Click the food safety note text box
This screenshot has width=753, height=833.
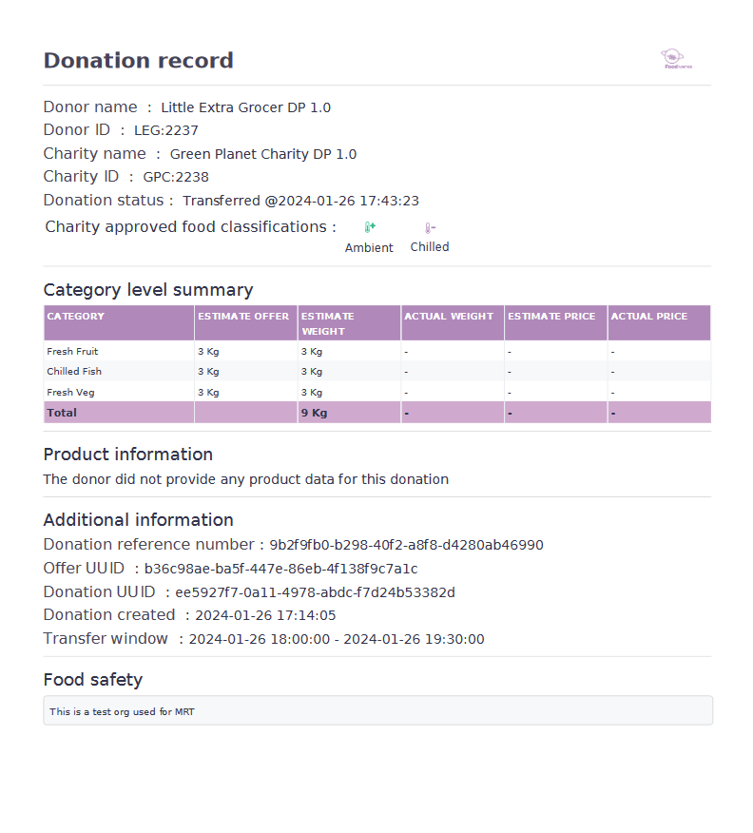pos(377,710)
